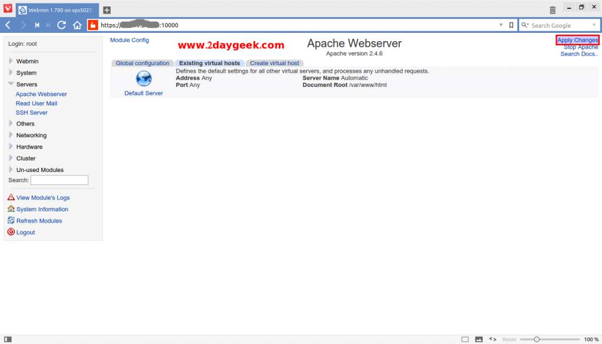602x344 pixels.
Task: Open page actions code icon
Action: coord(493,339)
